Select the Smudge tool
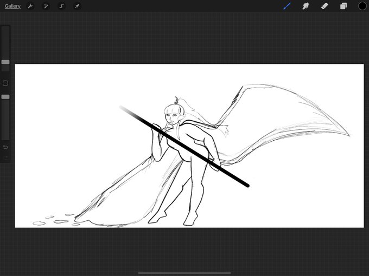Image resolution: width=369 pixels, height=276 pixels. pos(306,6)
